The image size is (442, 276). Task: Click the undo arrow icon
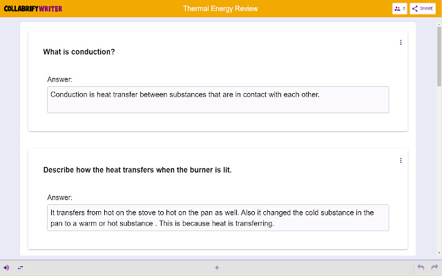pyautogui.click(x=421, y=268)
